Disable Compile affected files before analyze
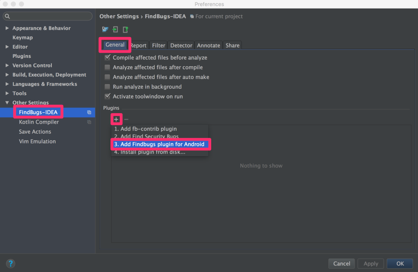Image resolution: width=418 pixels, height=272 pixels. (x=107, y=57)
